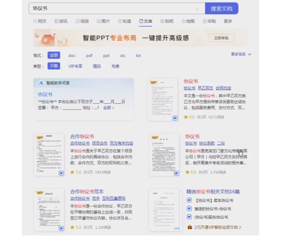Click the Word icon on the 4.6-rated document thumbnail
The image size is (290, 239).
(x=175, y=118)
